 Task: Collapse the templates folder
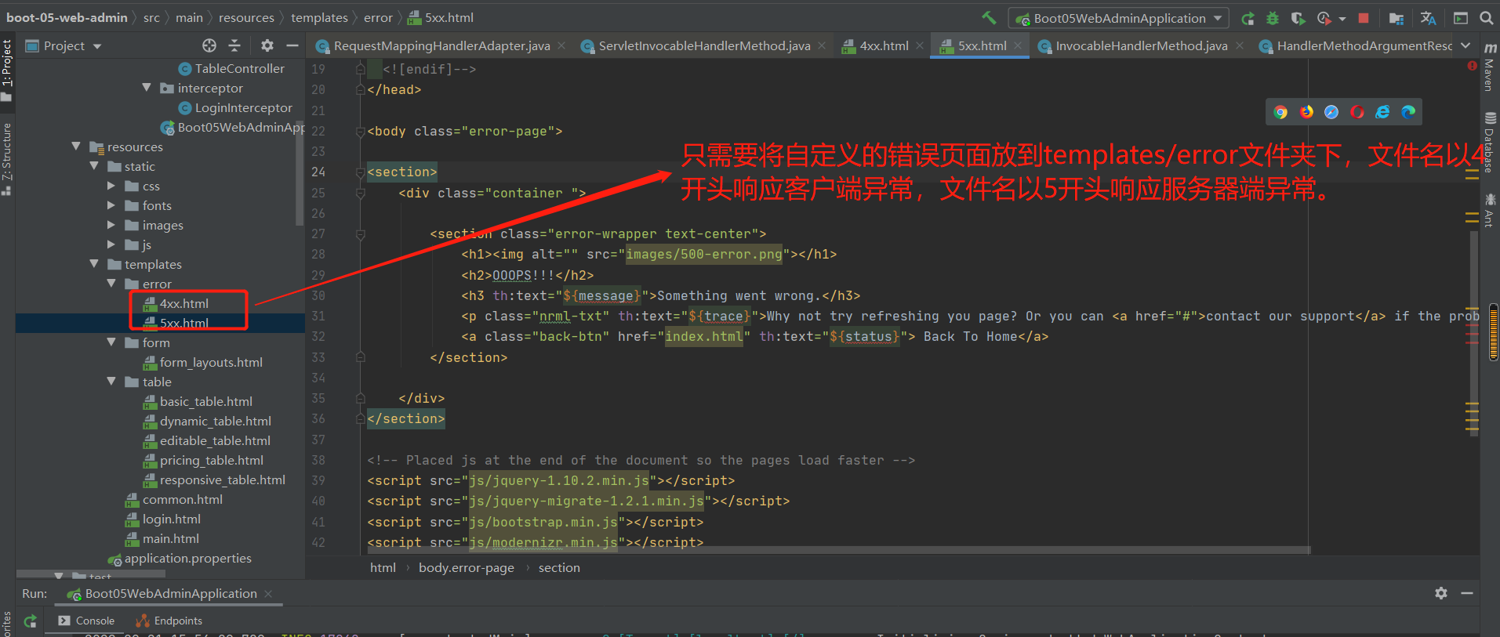point(94,264)
